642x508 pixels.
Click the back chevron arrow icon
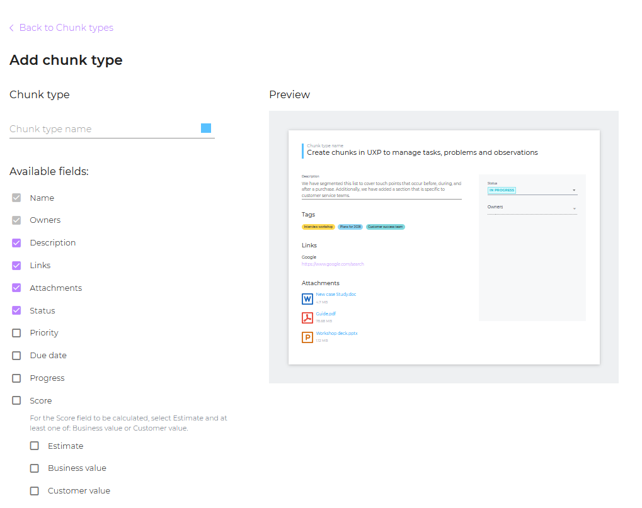[11, 28]
